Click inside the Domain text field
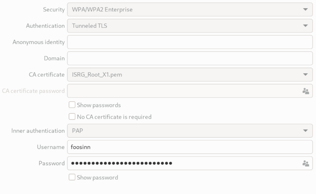Image resolution: width=316 pixels, height=194 pixels. (190, 58)
